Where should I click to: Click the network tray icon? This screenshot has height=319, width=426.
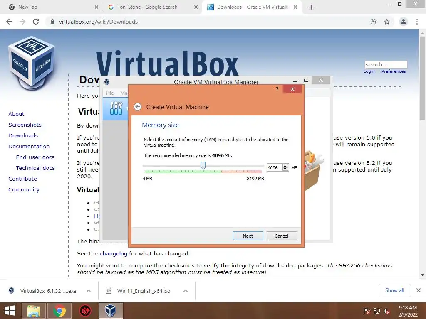pyautogui.click(x=376, y=311)
